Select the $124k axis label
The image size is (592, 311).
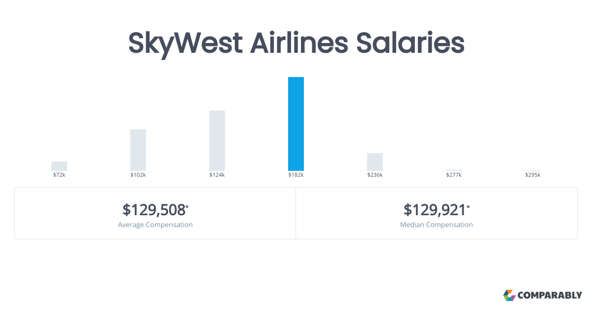(217, 175)
